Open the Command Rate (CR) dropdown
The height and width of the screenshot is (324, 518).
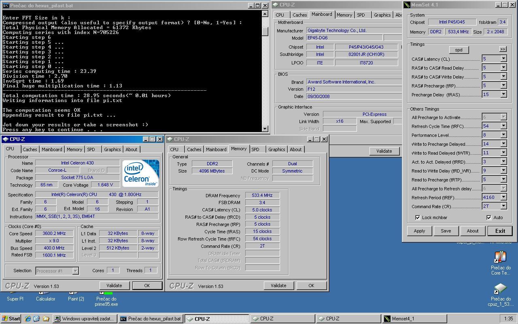(x=503, y=206)
